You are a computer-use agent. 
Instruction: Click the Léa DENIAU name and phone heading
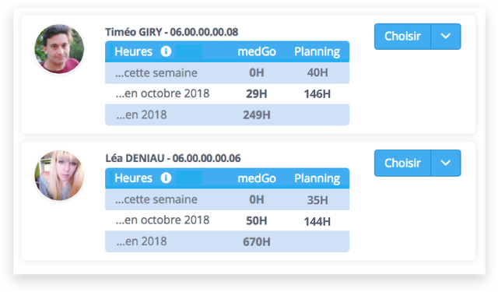click(x=173, y=158)
